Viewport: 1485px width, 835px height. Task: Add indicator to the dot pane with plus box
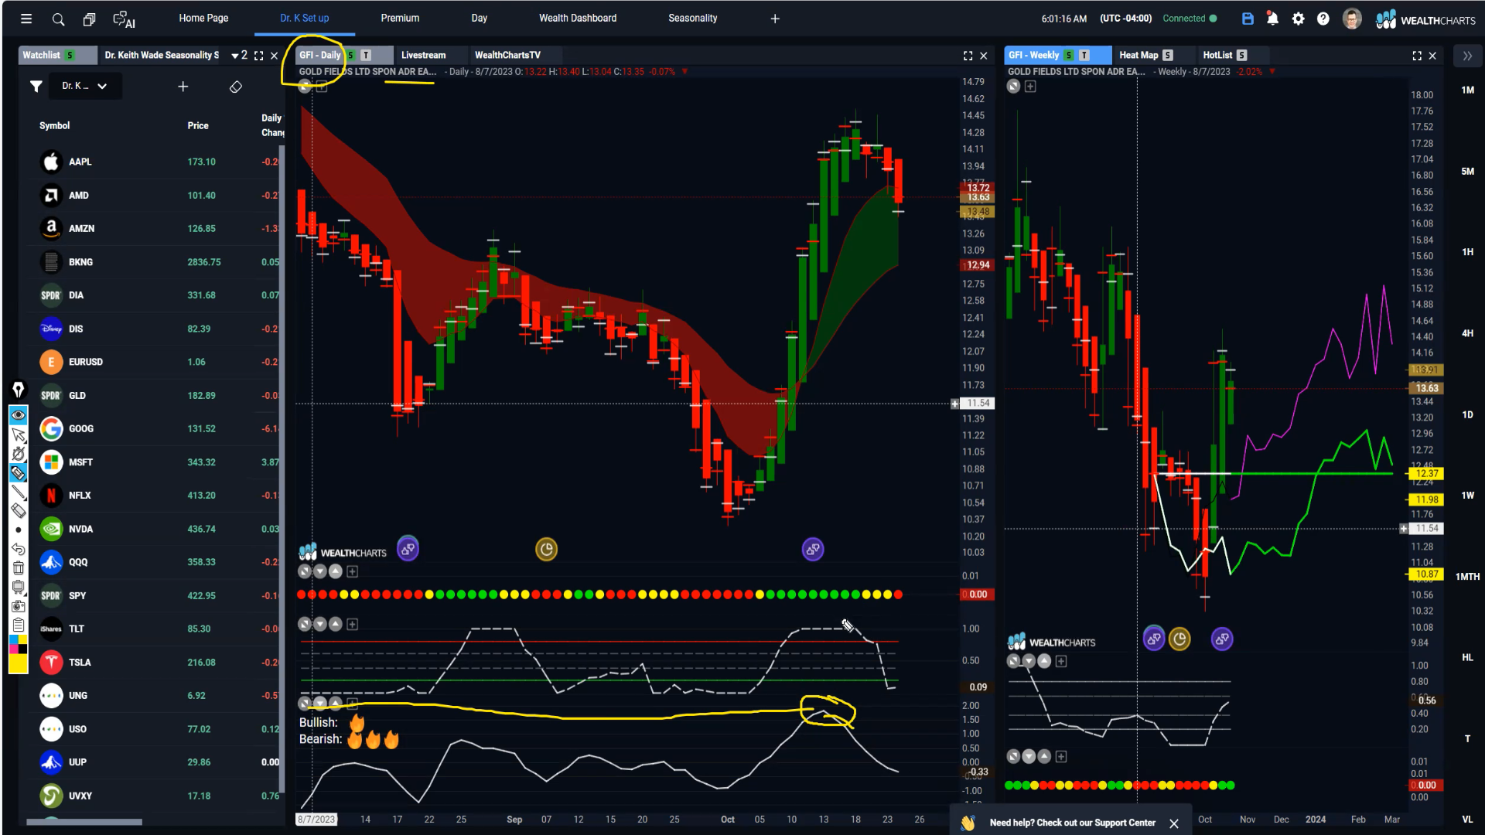pos(353,571)
